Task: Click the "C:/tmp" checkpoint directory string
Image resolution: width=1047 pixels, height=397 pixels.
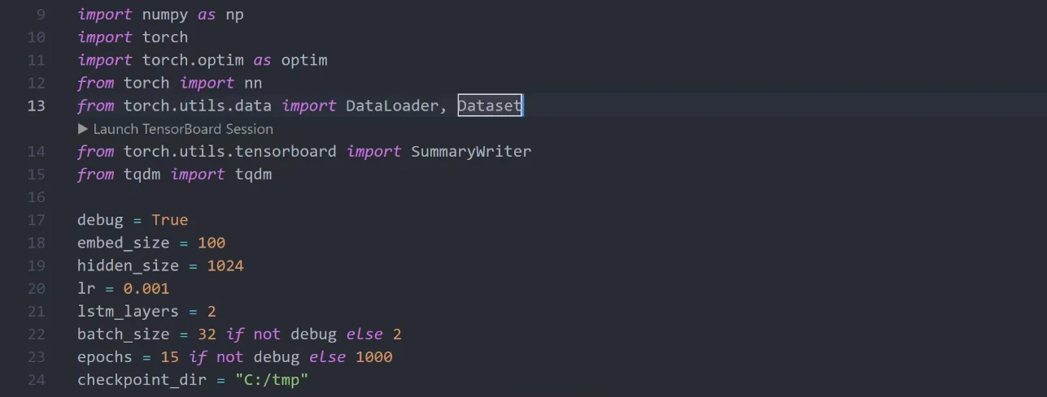Action: 272,380
